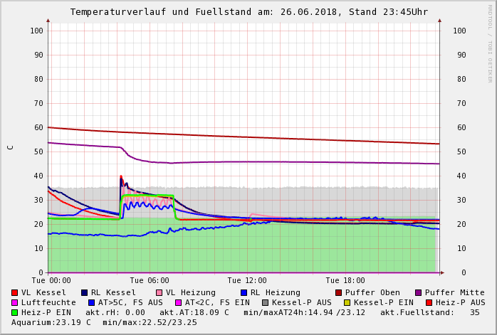
Task: Click the red VL Kessel legend swatch
Action: 15,292
